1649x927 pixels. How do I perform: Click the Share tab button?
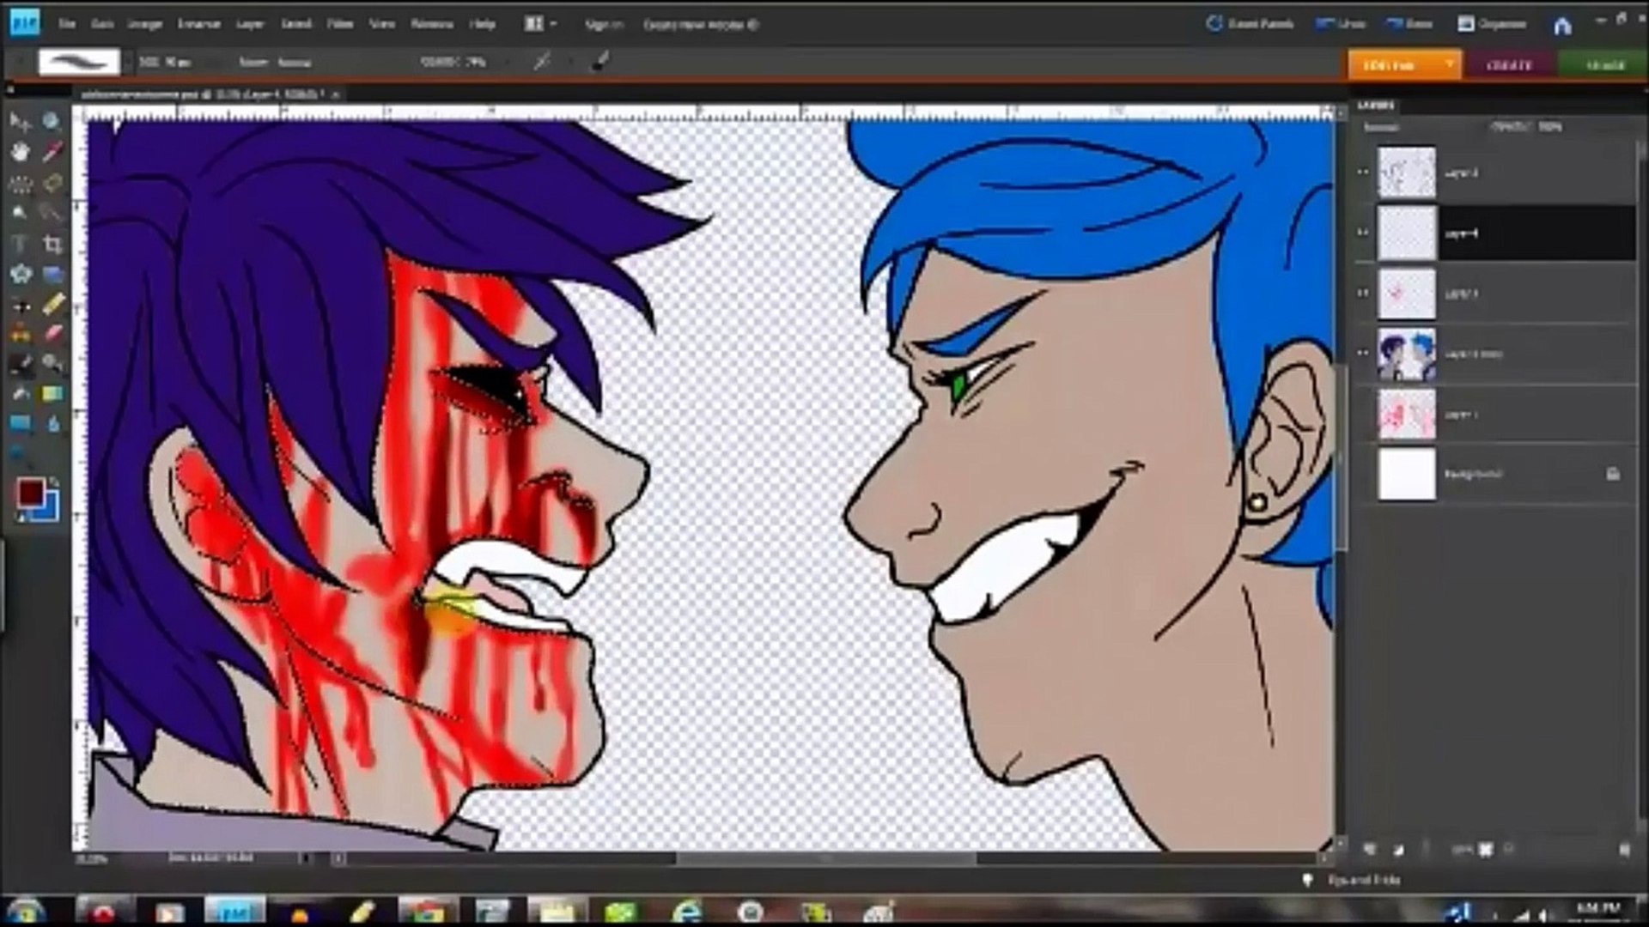[x=1603, y=65]
